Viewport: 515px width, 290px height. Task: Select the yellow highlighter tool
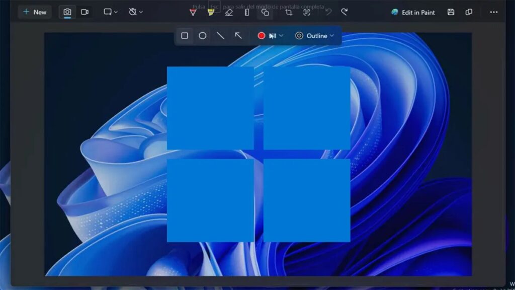click(210, 12)
